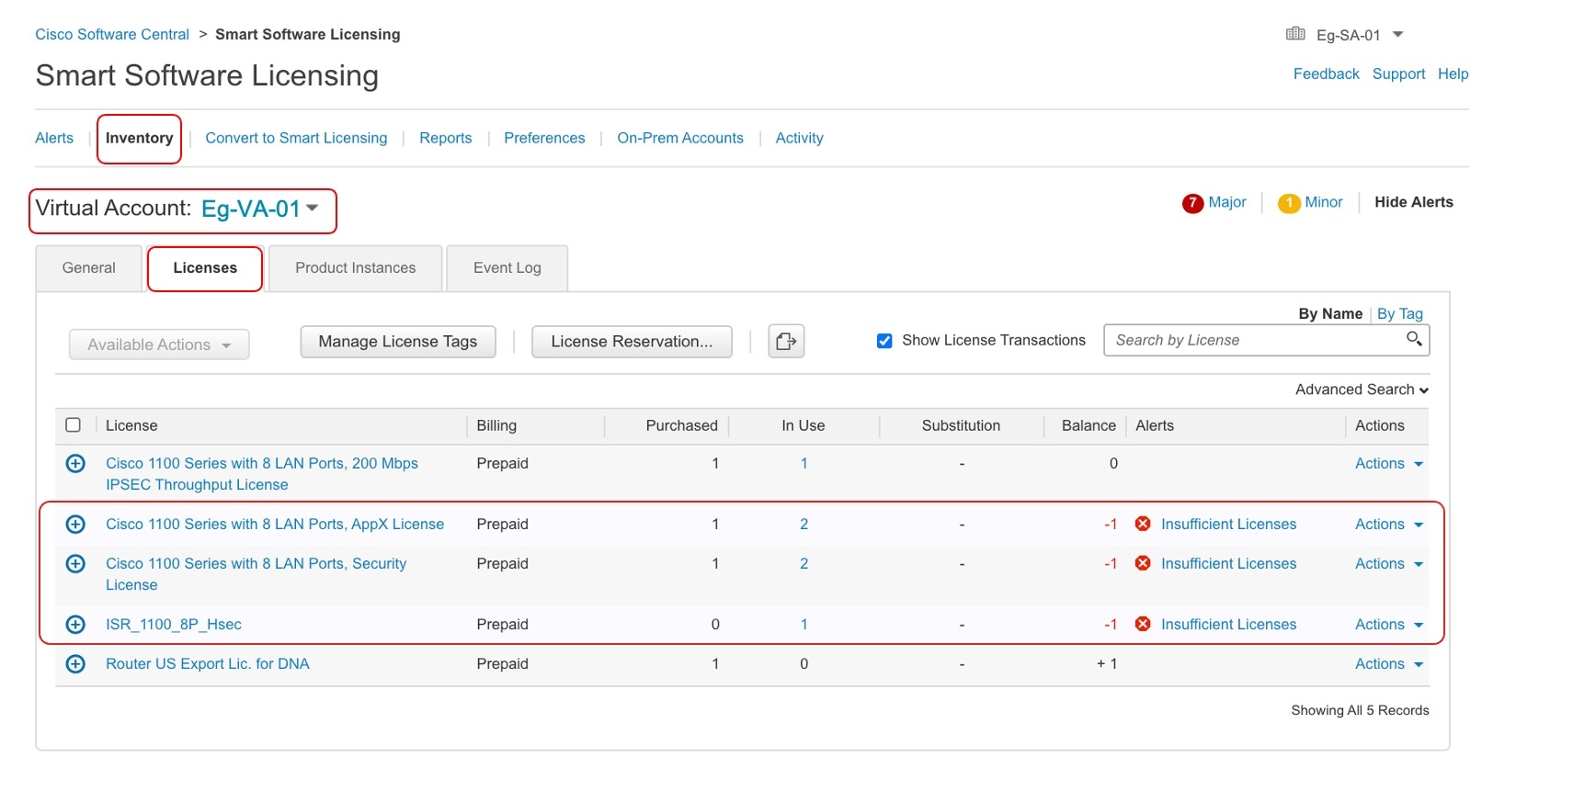
Task: Select By Name search mode
Action: pos(1330,313)
